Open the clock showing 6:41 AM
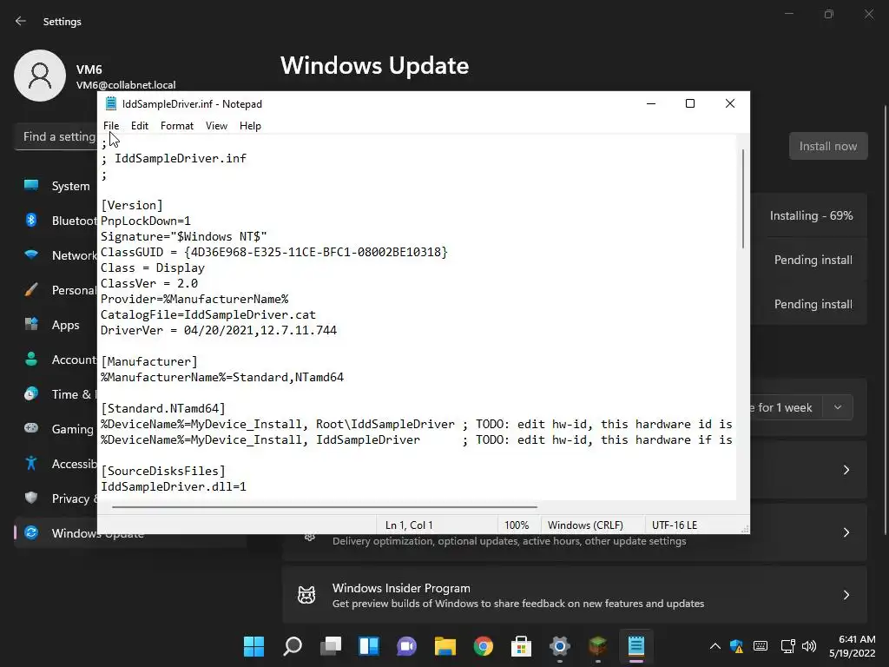The height and width of the screenshot is (667, 889). 853,646
